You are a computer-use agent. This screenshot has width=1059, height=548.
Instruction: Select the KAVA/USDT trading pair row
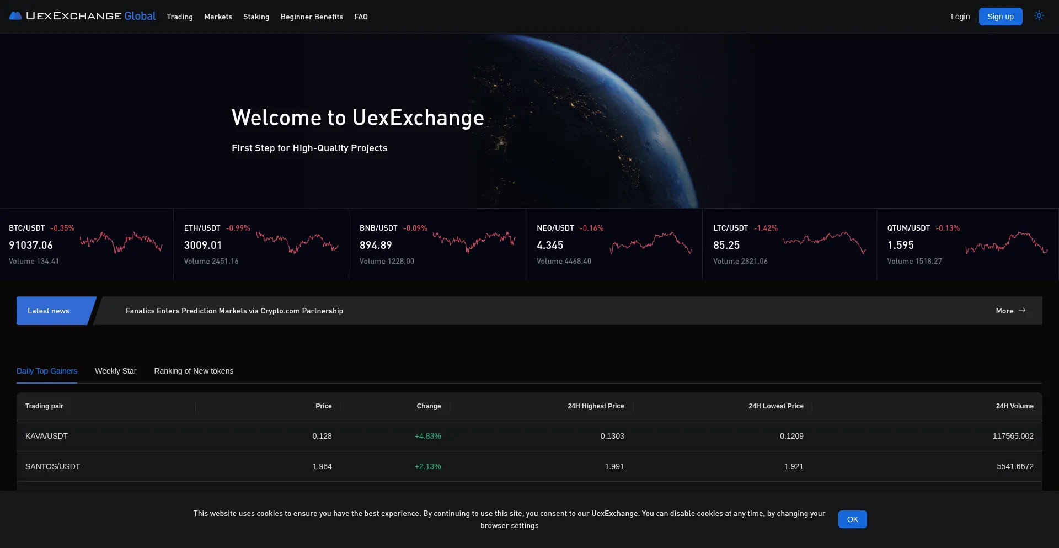47,436
